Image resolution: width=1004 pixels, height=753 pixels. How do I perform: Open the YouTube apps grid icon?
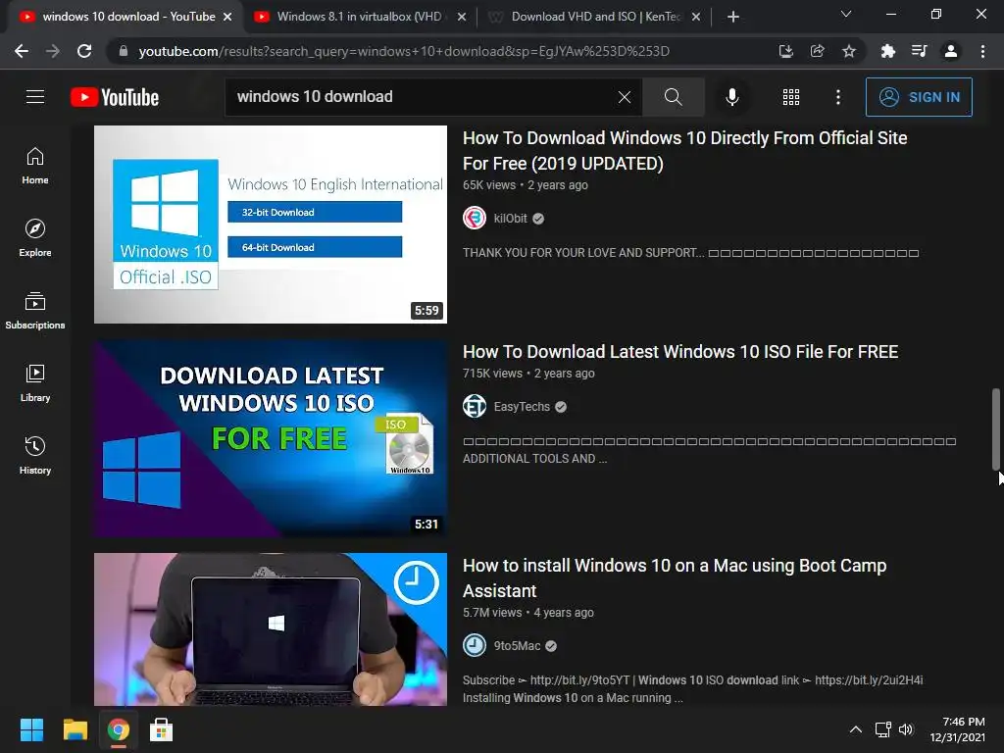tap(791, 97)
